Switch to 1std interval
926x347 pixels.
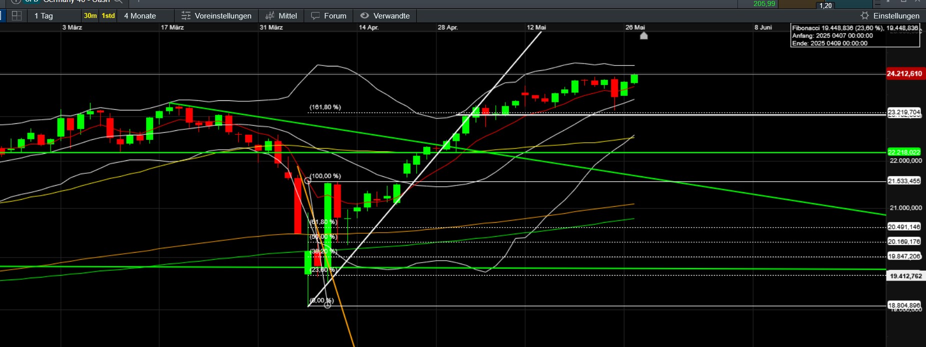pyautogui.click(x=109, y=15)
